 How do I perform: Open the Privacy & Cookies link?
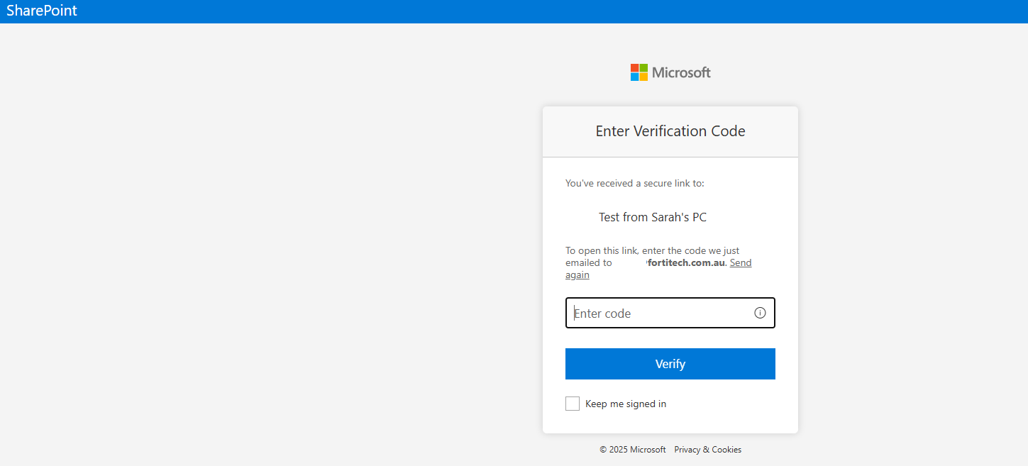707,450
